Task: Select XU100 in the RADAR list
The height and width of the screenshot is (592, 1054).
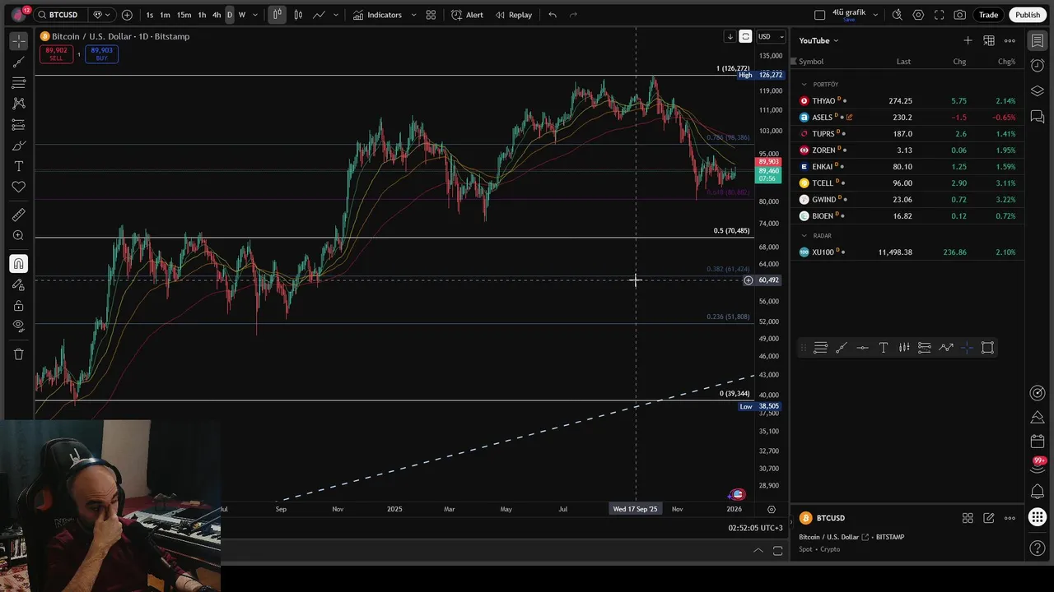Action: [908, 252]
